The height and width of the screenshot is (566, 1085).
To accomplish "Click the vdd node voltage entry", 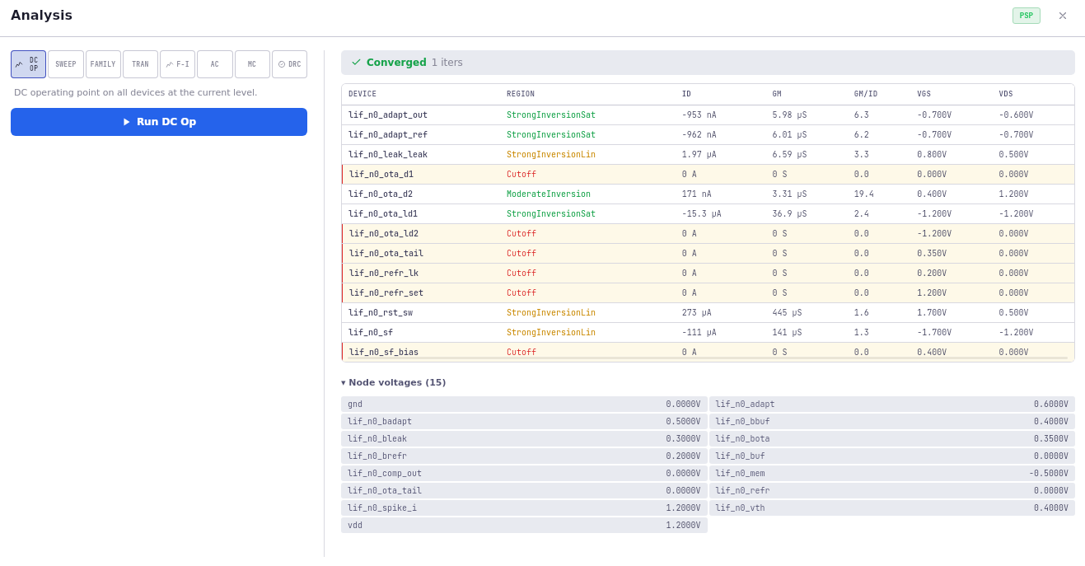I will click(x=524, y=526).
